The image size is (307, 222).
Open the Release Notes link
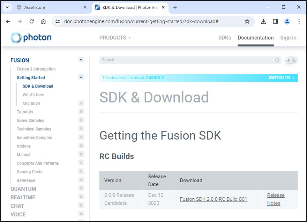tap(276, 199)
